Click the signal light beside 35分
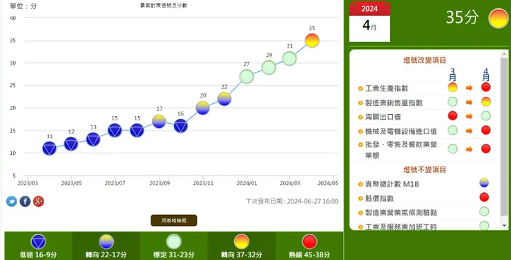 499,18
